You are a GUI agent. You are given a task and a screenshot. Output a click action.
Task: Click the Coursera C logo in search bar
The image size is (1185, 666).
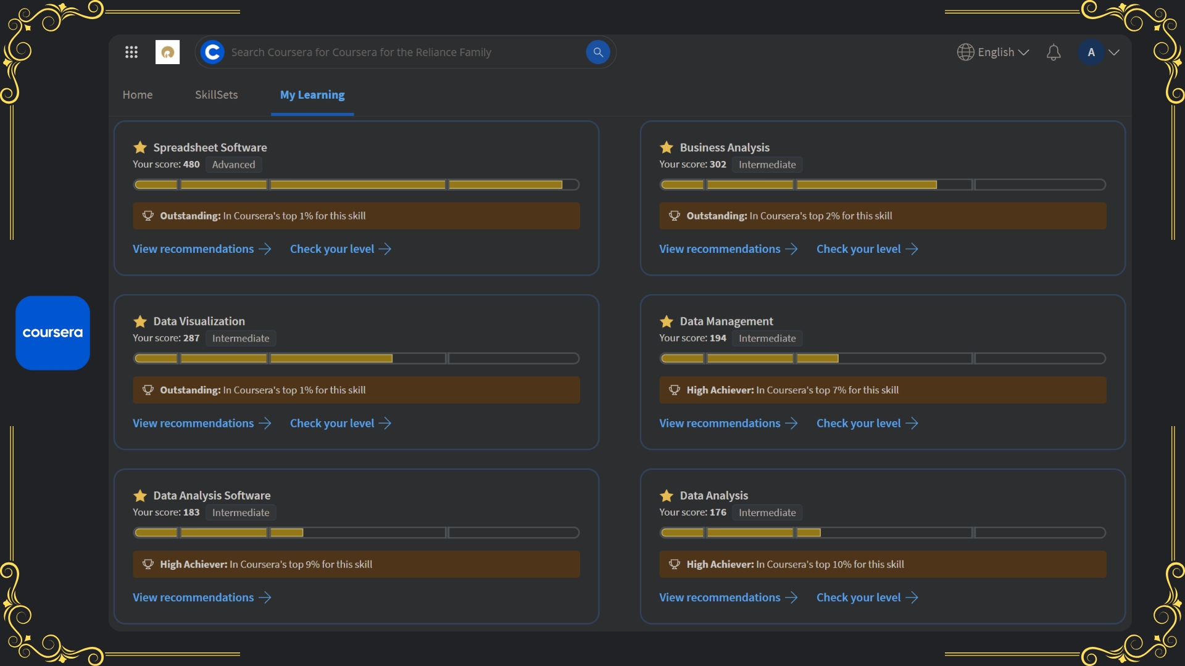212,52
